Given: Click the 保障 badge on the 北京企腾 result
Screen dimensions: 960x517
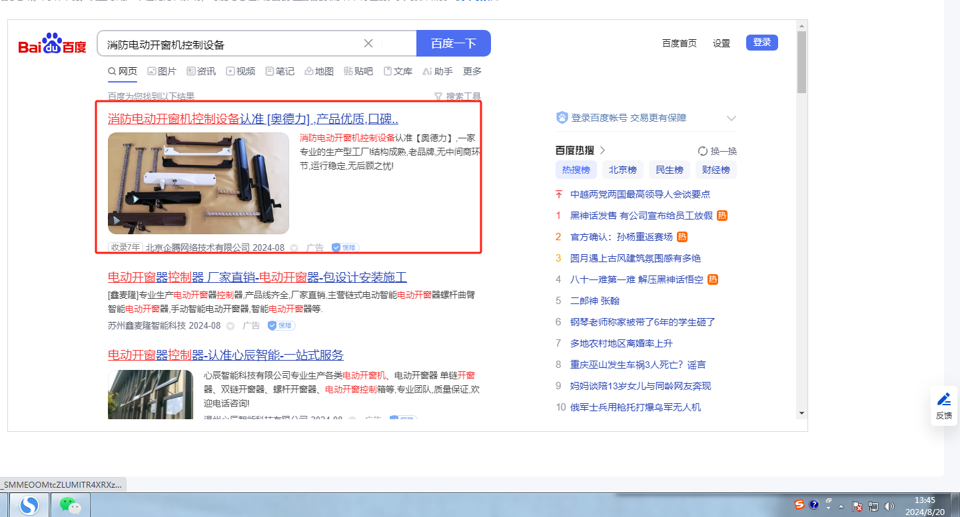Looking at the screenshot, I should (x=345, y=248).
